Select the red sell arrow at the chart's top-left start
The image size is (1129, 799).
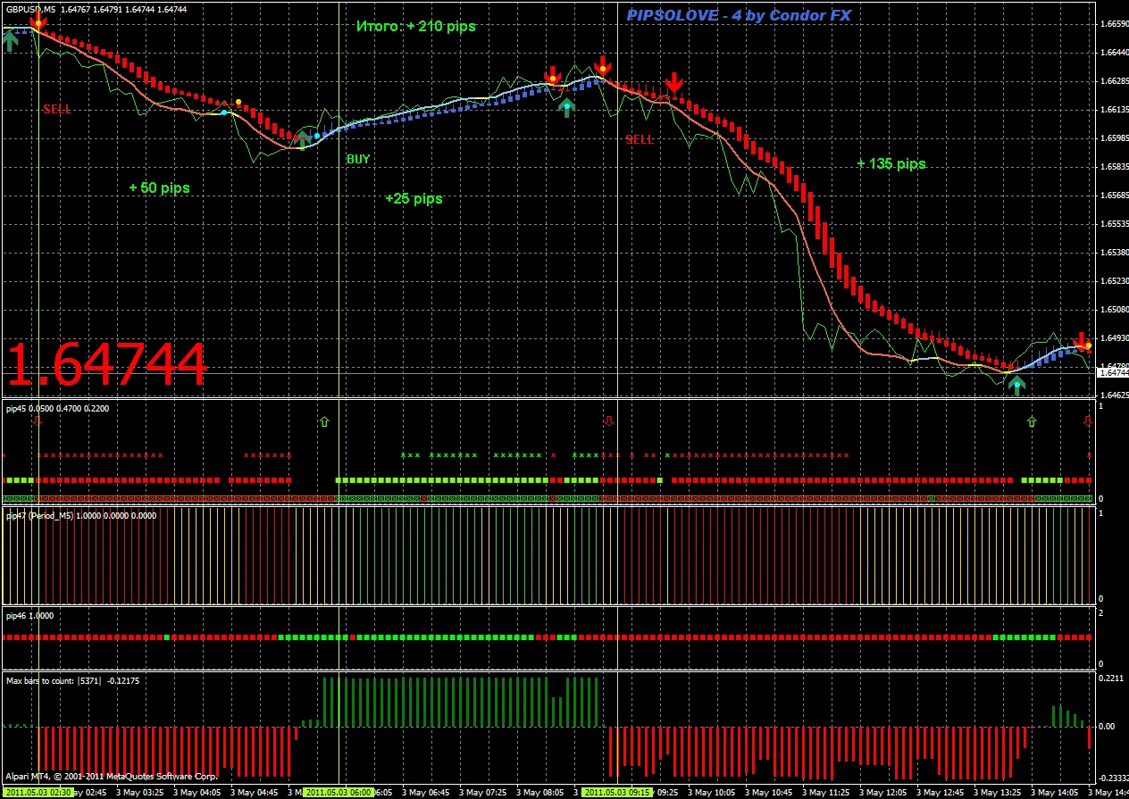pyautogui.click(x=38, y=20)
